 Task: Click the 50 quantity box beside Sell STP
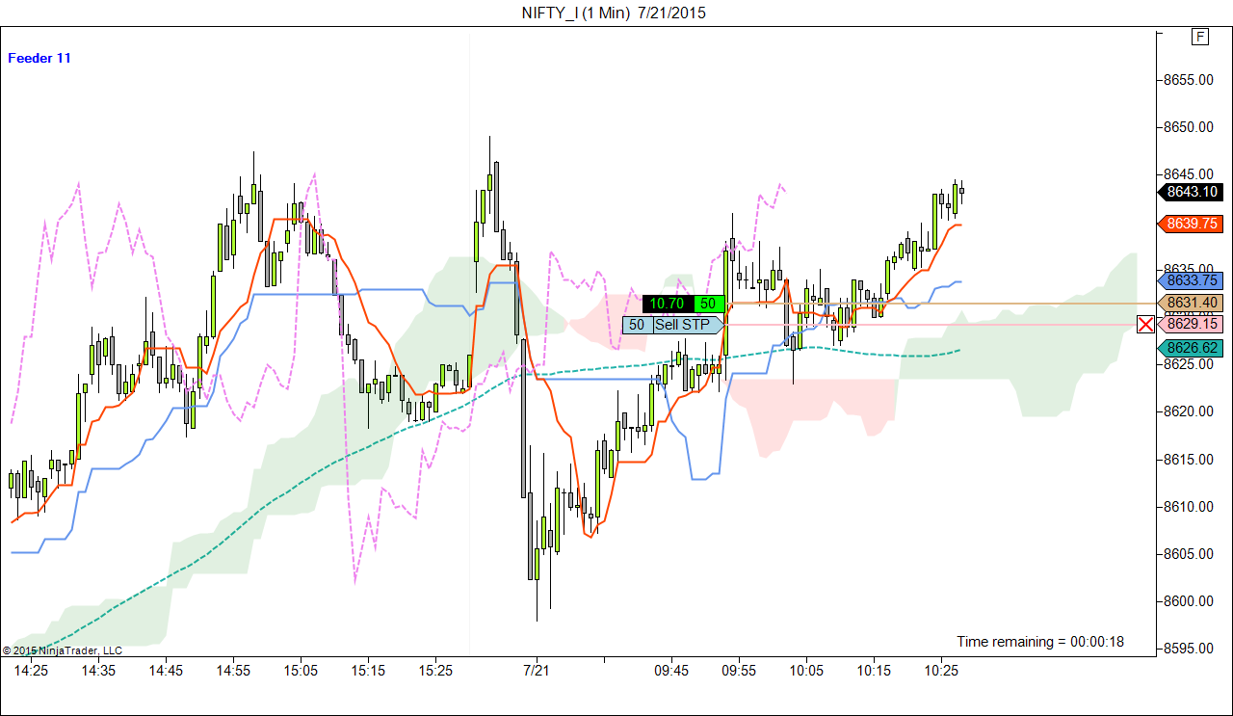pos(637,325)
